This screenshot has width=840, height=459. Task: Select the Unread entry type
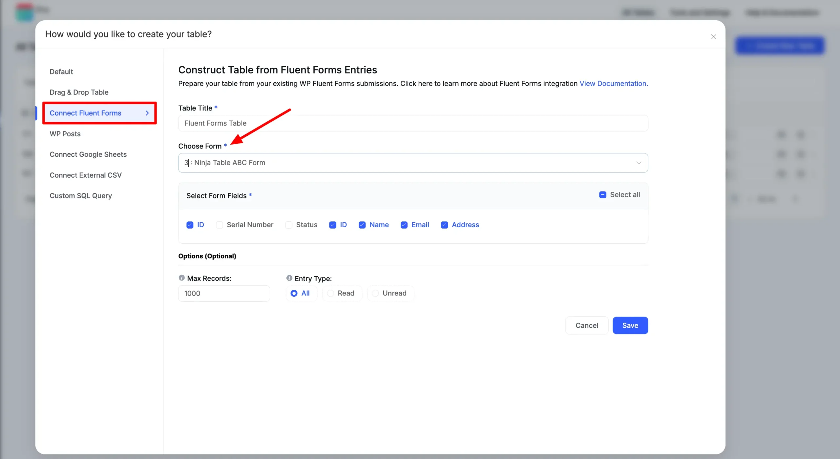390,293
